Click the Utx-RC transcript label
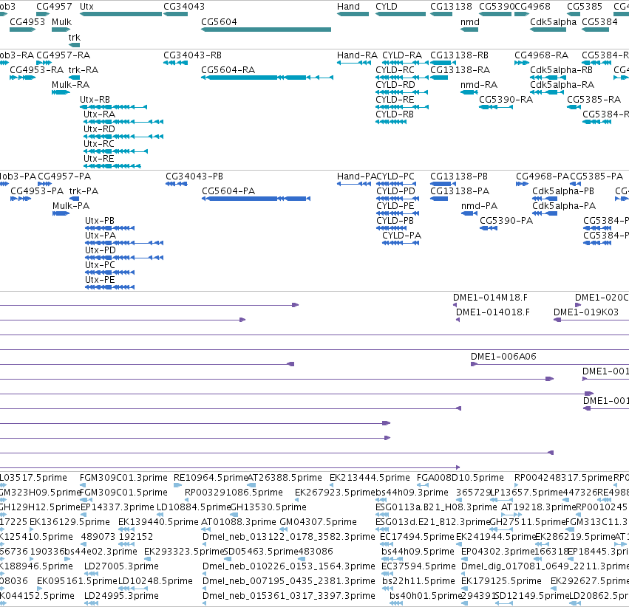Screen dimensions: 629x607 coord(99,144)
